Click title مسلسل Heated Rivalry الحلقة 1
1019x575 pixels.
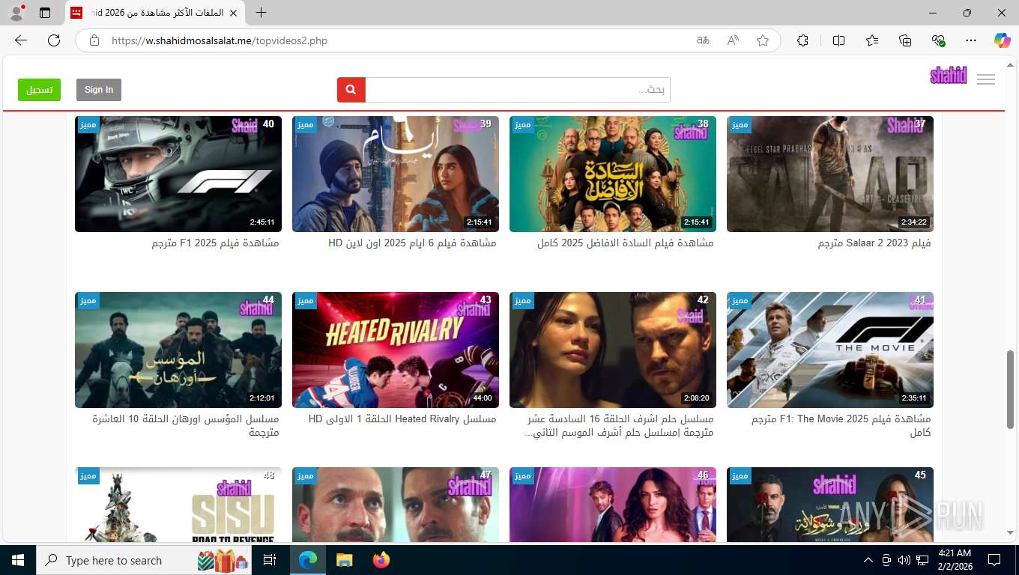coord(402,419)
